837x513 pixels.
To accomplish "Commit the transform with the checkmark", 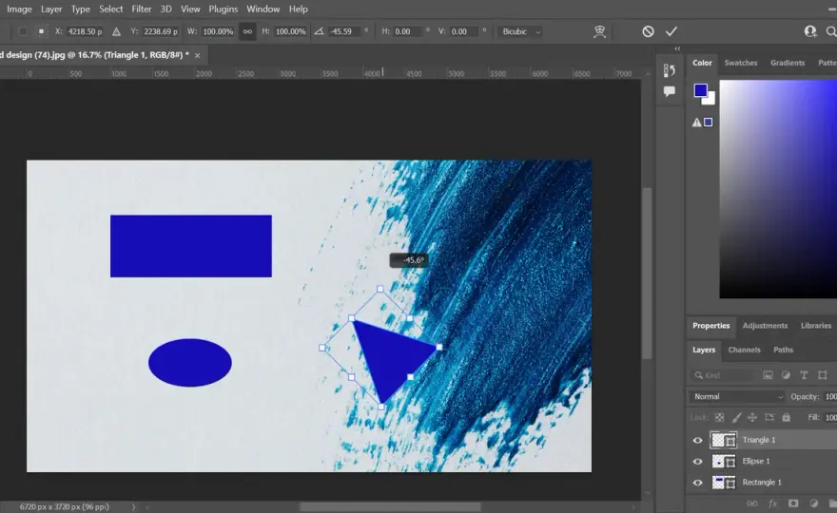I will click(671, 31).
